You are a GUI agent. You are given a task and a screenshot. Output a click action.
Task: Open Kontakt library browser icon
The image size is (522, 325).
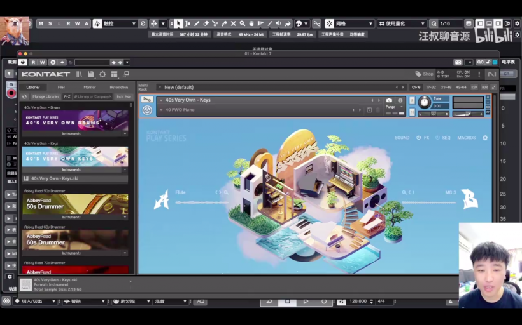79,74
